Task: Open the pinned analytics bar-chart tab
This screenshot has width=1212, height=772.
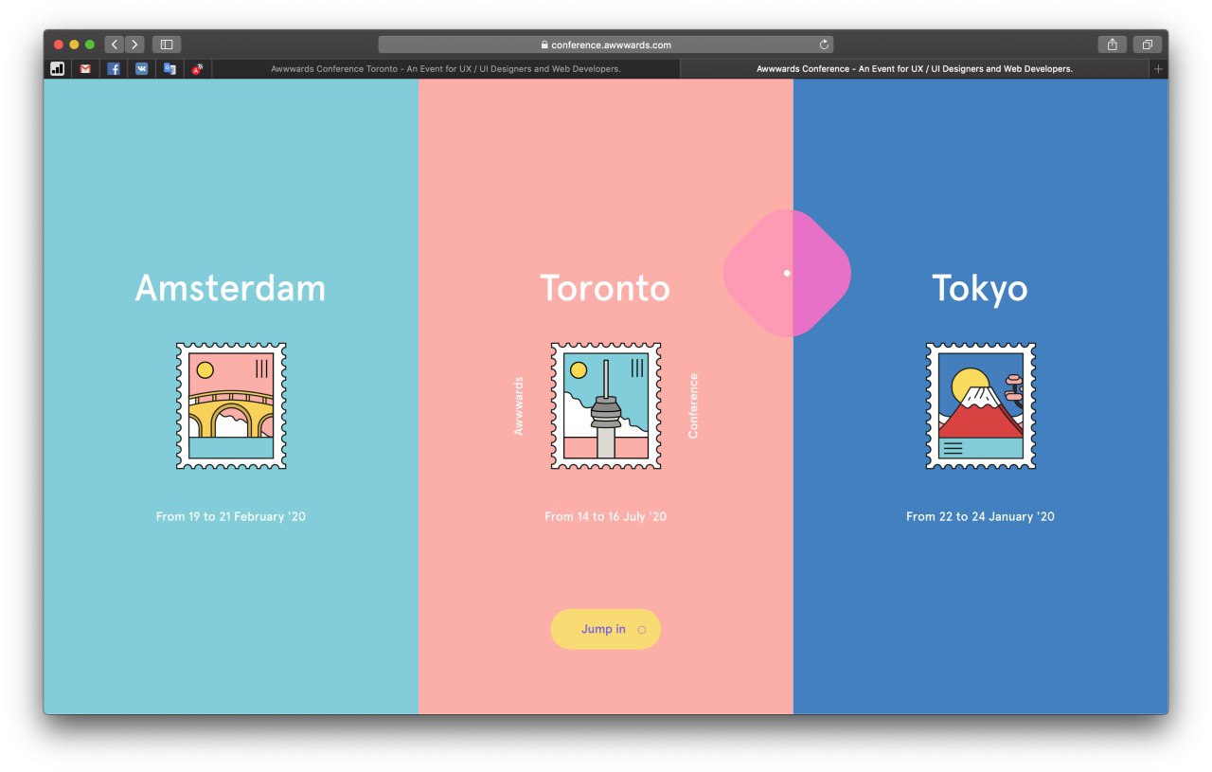Action: tap(58, 69)
